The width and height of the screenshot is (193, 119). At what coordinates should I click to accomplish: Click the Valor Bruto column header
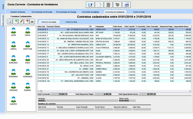point(118,26)
